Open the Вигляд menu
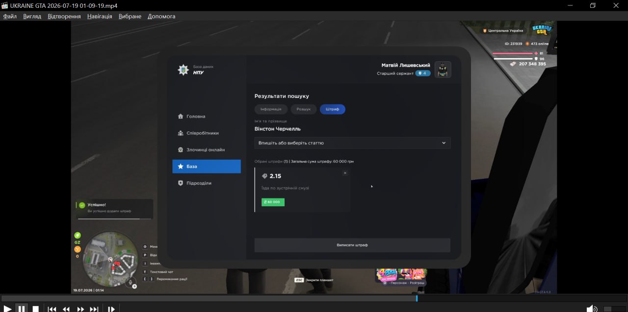The width and height of the screenshot is (628, 312). 32,16
